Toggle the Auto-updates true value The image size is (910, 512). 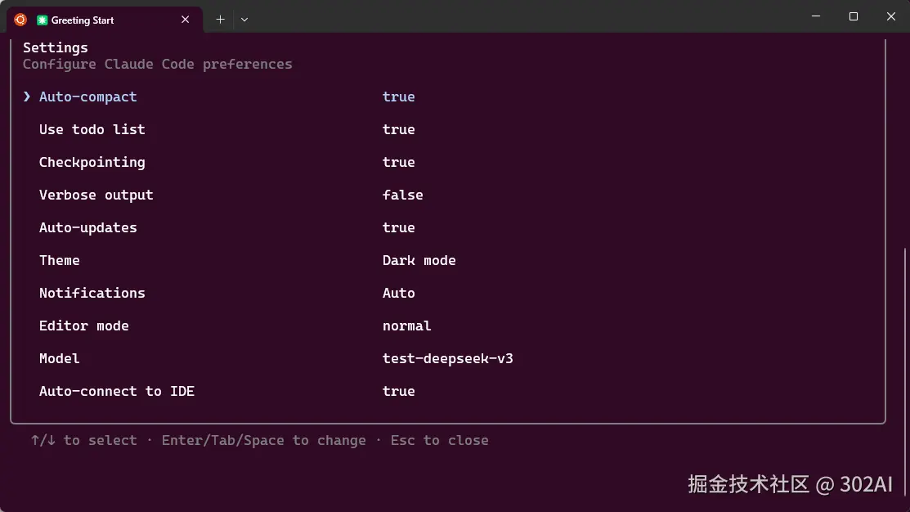click(x=399, y=227)
